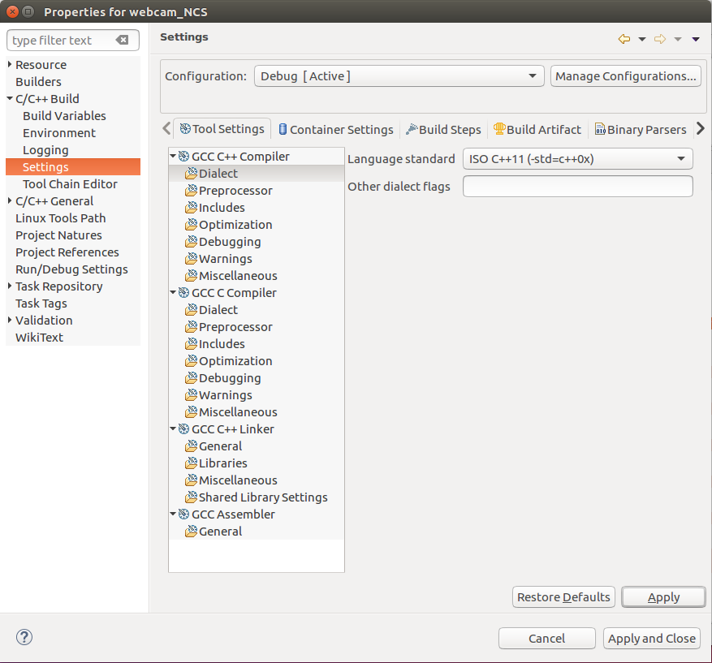Image resolution: width=712 pixels, height=663 pixels.
Task: Clear the filter text with eraser icon
Action: 122,40
